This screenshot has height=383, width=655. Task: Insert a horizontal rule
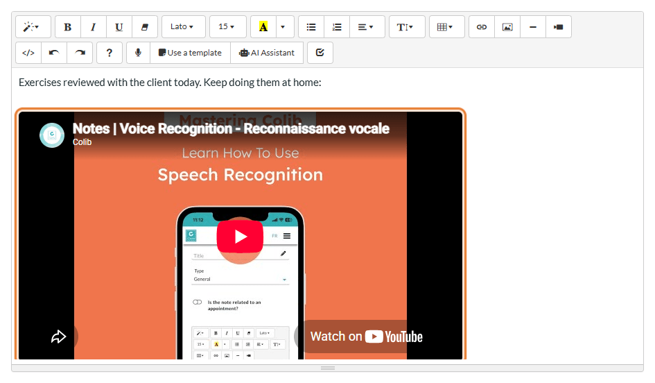[x=532, y=27]
